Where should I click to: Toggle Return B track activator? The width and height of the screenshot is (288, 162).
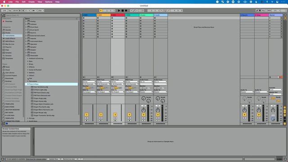coord(259,115)
